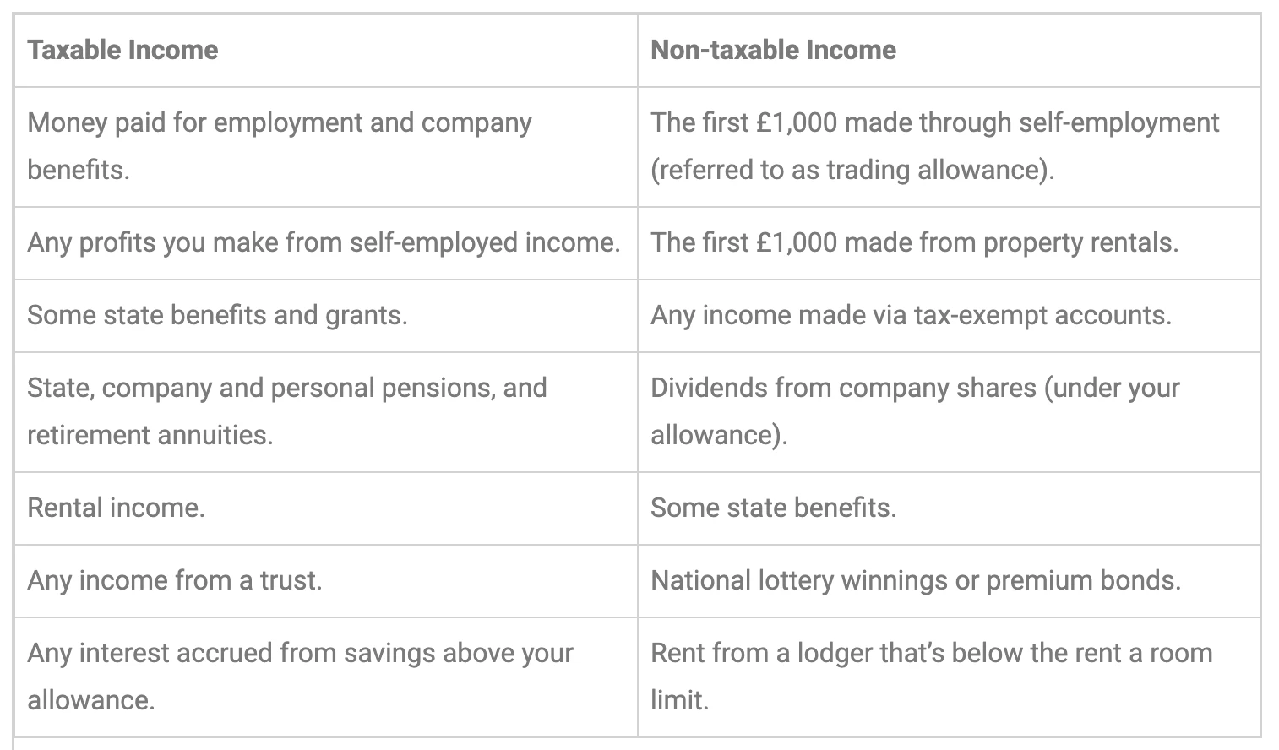Select the National lottery winnings cell
Viewport: 1279px width, 750px height.
point(949,581)
